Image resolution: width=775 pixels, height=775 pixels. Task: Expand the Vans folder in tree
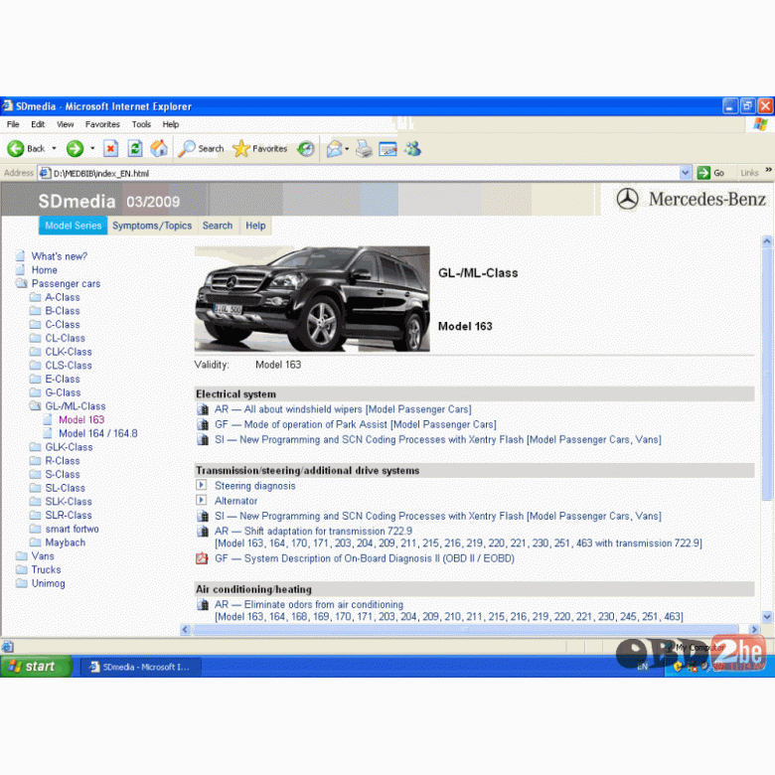tap(21, 556)
